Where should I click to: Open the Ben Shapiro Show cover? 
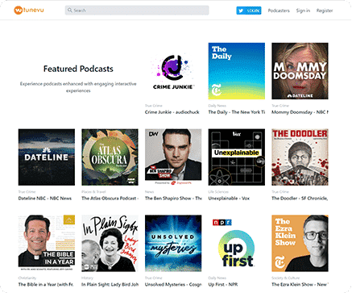pos(173,157)
